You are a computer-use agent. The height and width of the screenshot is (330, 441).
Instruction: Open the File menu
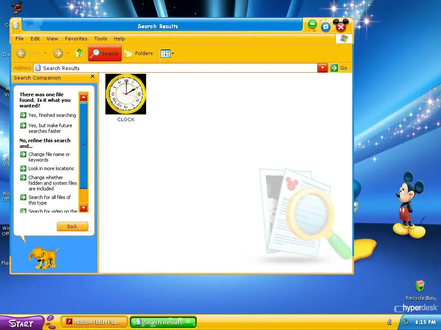pyautogui.click(x=19, y=39)
